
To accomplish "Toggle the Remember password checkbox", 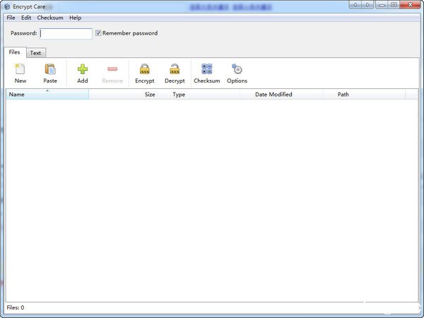I will [99, 33].
